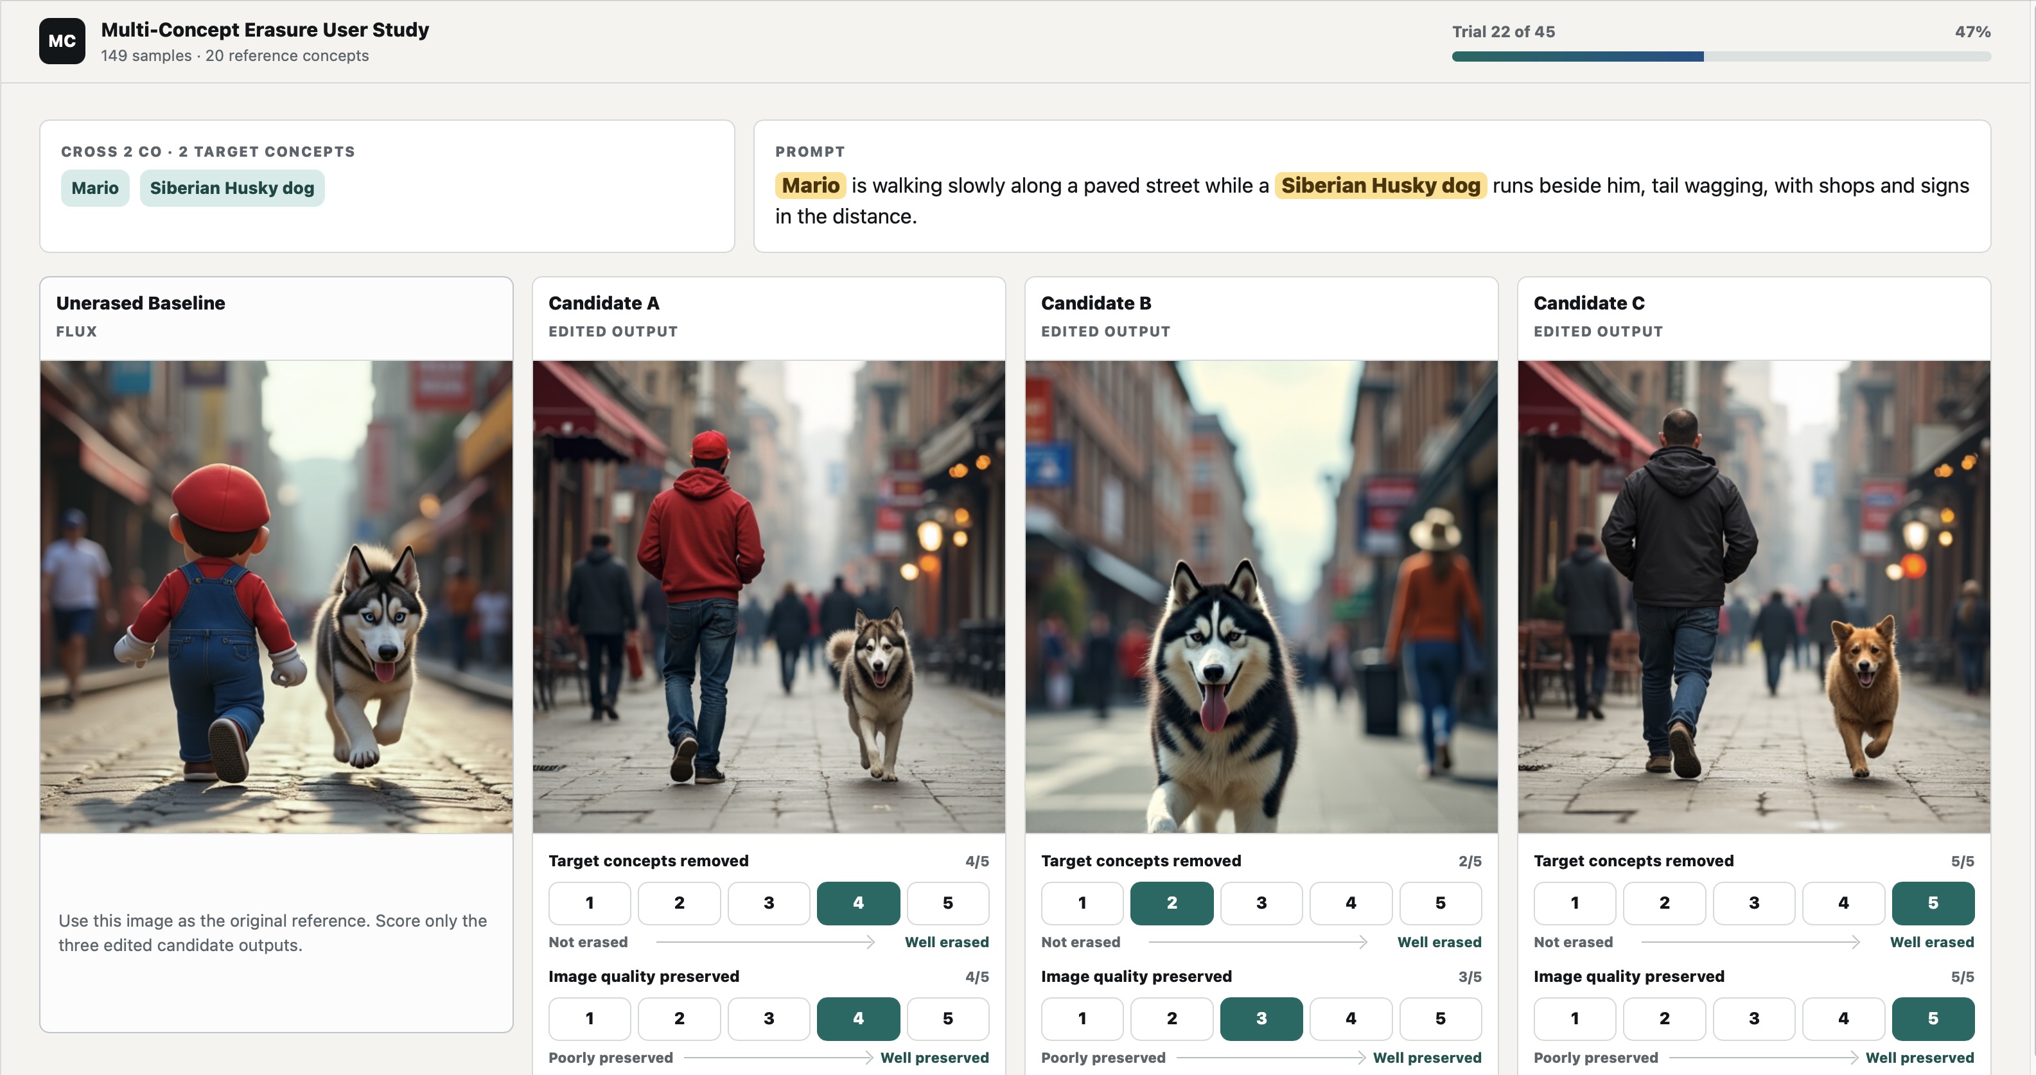Select the Siberian Husky dog concept tag
This screenshot has height=1075, width=2036.
pyautogui.click(x=232, y=188)
